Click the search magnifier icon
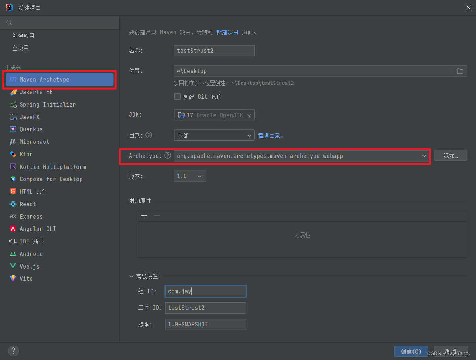 (9, 22)
